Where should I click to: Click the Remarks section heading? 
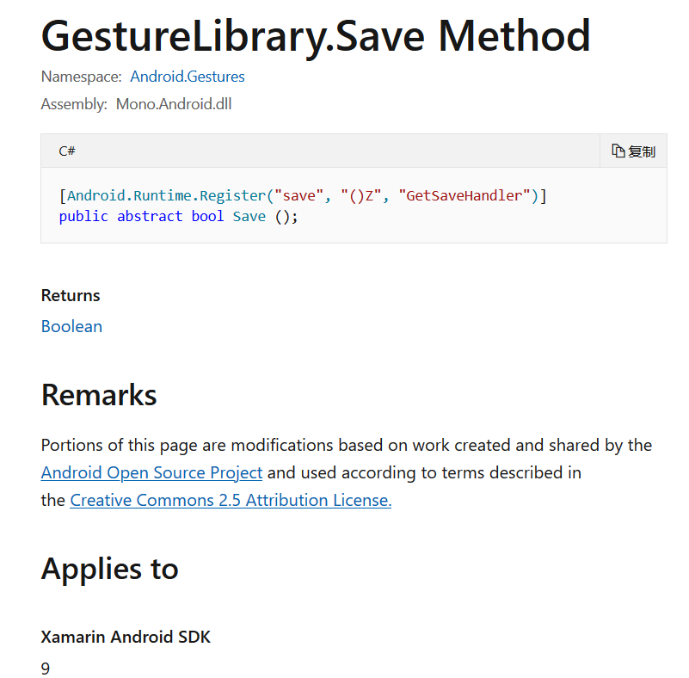coord(99,394)
